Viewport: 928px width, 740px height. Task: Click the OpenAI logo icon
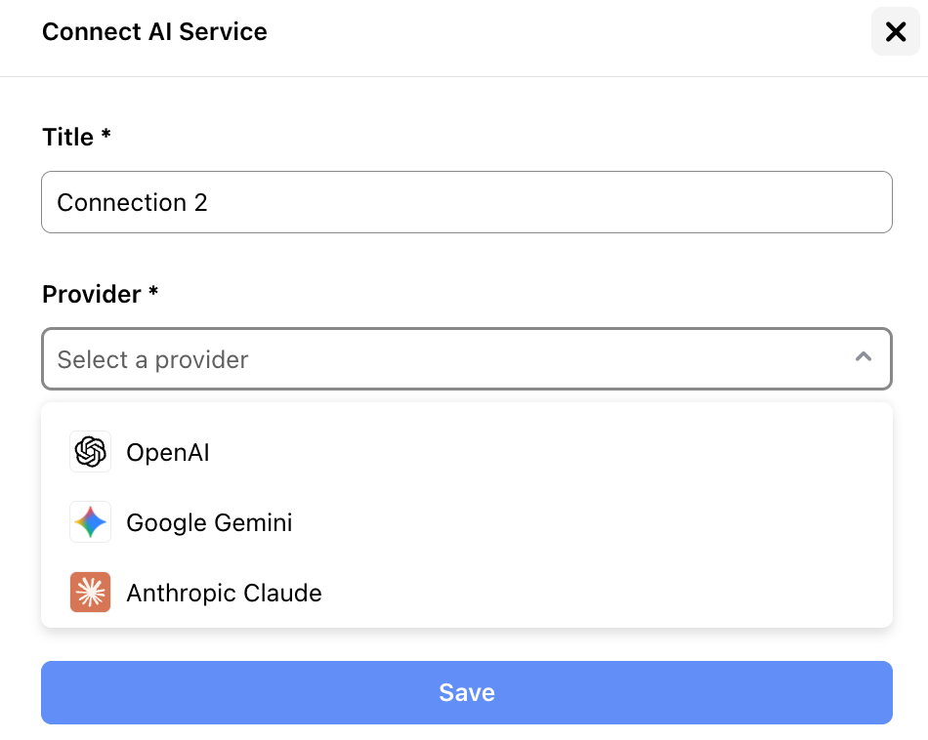tap(90, 452)
